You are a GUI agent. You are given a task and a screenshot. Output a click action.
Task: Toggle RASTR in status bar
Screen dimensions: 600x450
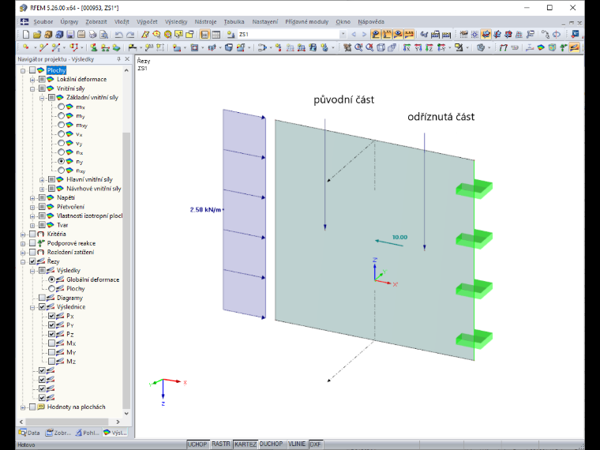(x=221, y=444)
